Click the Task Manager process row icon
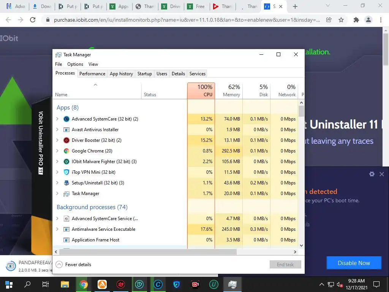Screen dimensions: 389x292 pyautogui.click(x=66, y=194)
